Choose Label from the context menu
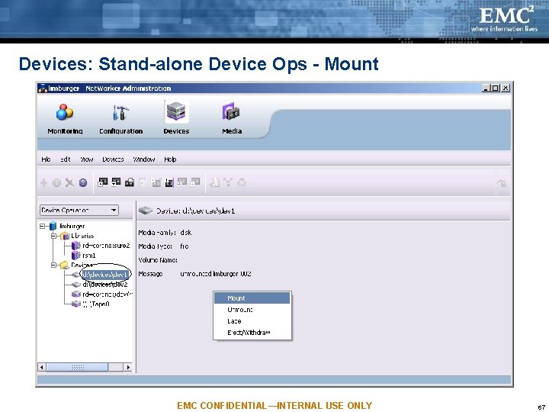549x412 pixels. tap(252, 321)
